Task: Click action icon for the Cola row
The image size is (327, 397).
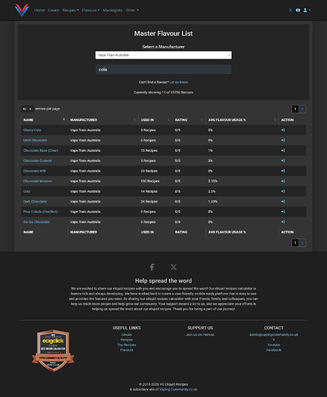Action: [283, 191]
